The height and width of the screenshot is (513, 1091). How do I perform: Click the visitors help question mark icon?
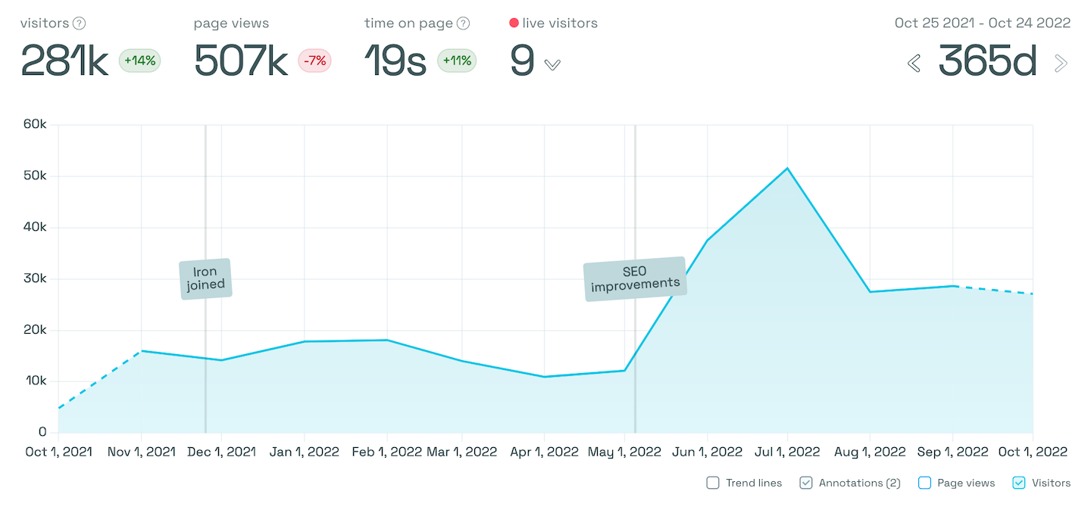click(x=81, y=23)
